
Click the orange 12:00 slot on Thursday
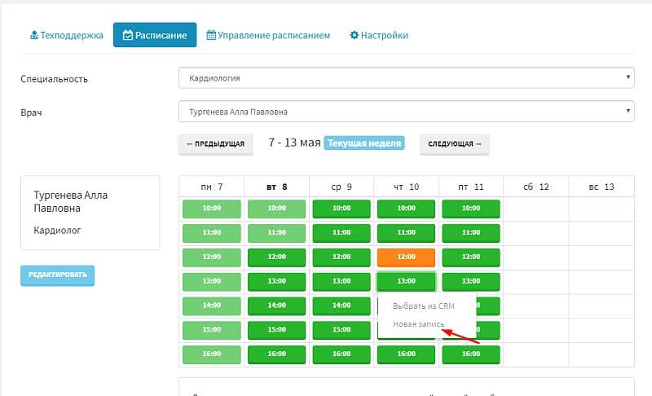406,257
